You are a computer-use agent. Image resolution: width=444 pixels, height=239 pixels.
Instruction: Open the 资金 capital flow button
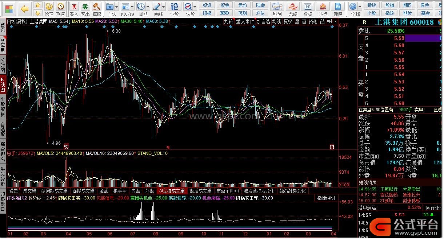225,5
